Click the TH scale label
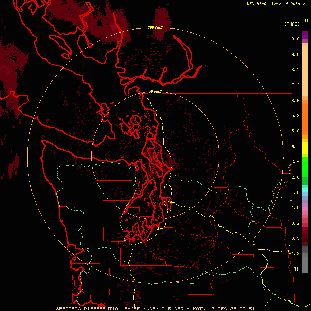Viewport: 311px width, 311px height. pyautogui.click(x=297, y=269)
